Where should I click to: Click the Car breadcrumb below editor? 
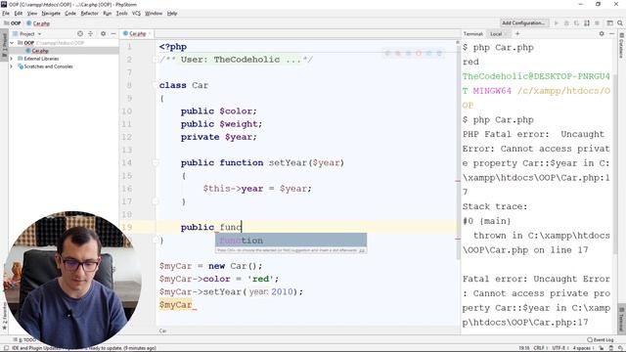point(163,330)
